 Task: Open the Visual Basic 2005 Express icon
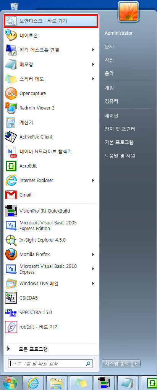pyautogui.click(x=11, y=226)
